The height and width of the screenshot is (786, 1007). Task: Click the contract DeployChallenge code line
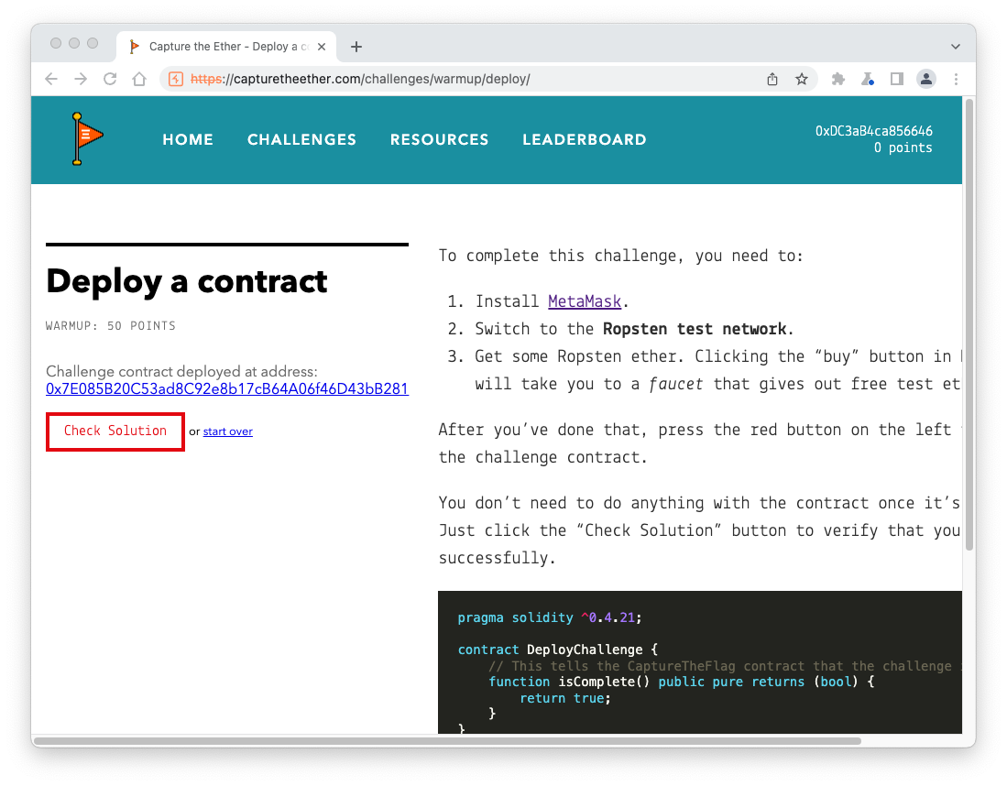click(x=557, y=650)
